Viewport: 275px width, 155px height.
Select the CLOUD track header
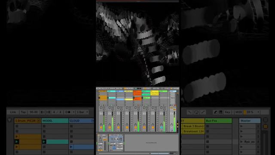82,121
